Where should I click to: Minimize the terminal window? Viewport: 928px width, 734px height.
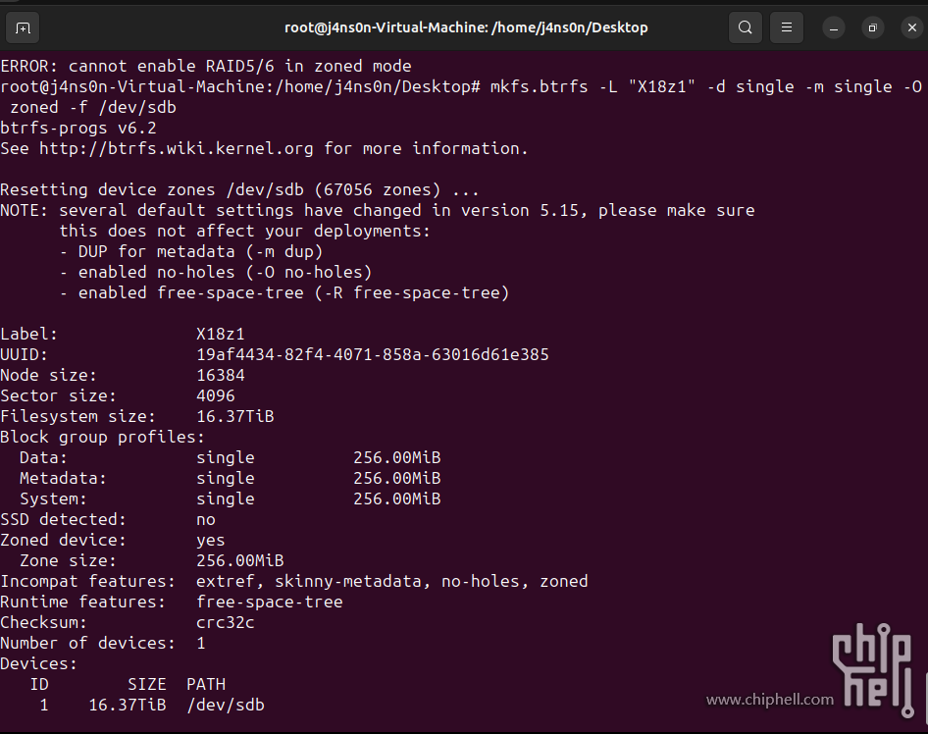[x=833, y=27]
